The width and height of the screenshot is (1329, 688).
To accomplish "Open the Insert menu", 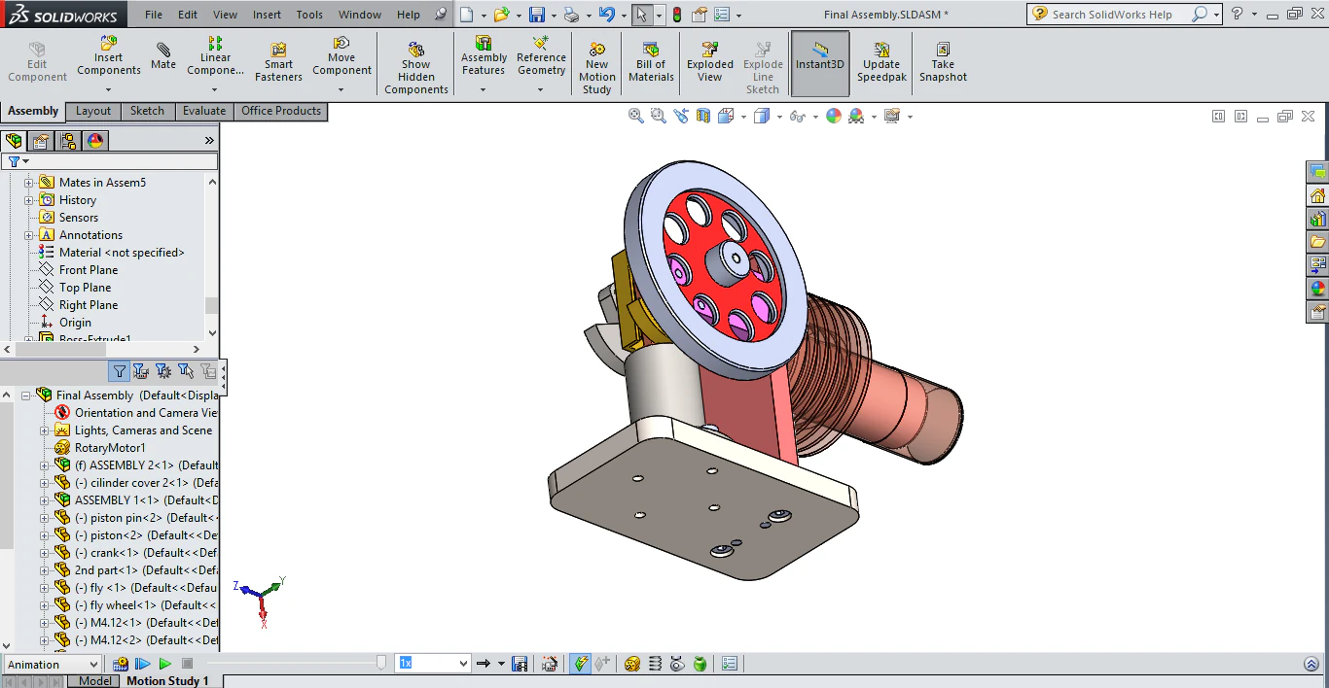I will [x=267, y=15].
